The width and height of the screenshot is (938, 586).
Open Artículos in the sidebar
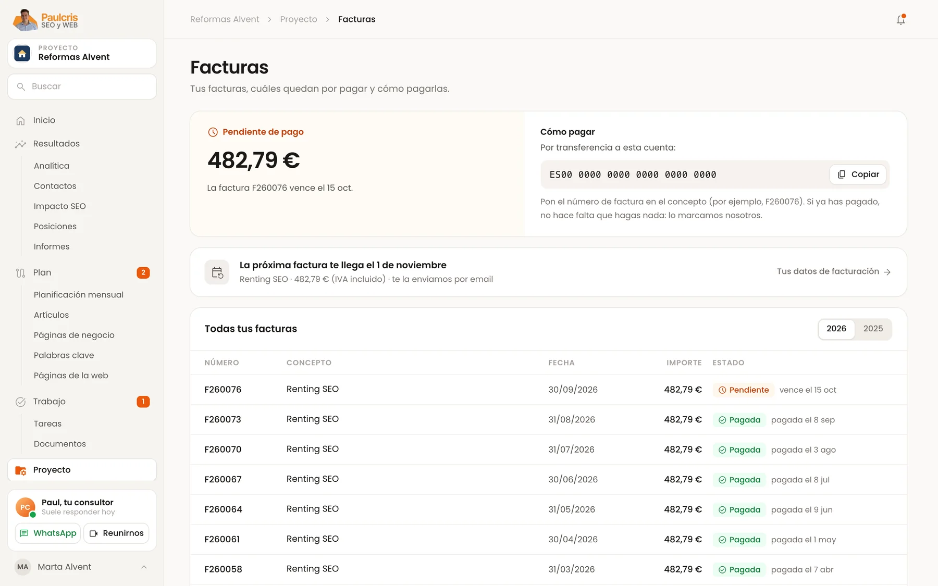click(x=51, y=315)
